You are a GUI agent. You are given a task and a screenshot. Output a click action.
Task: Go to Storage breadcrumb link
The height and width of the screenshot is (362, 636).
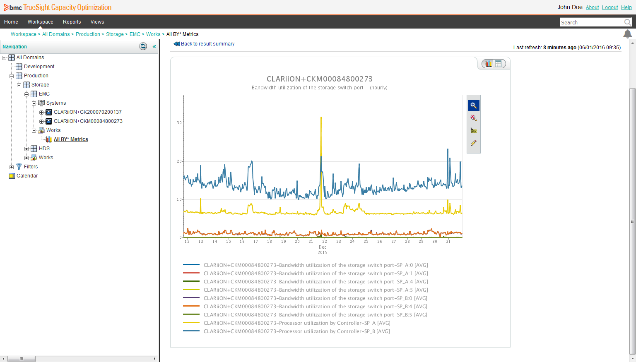tap(115, 34)
